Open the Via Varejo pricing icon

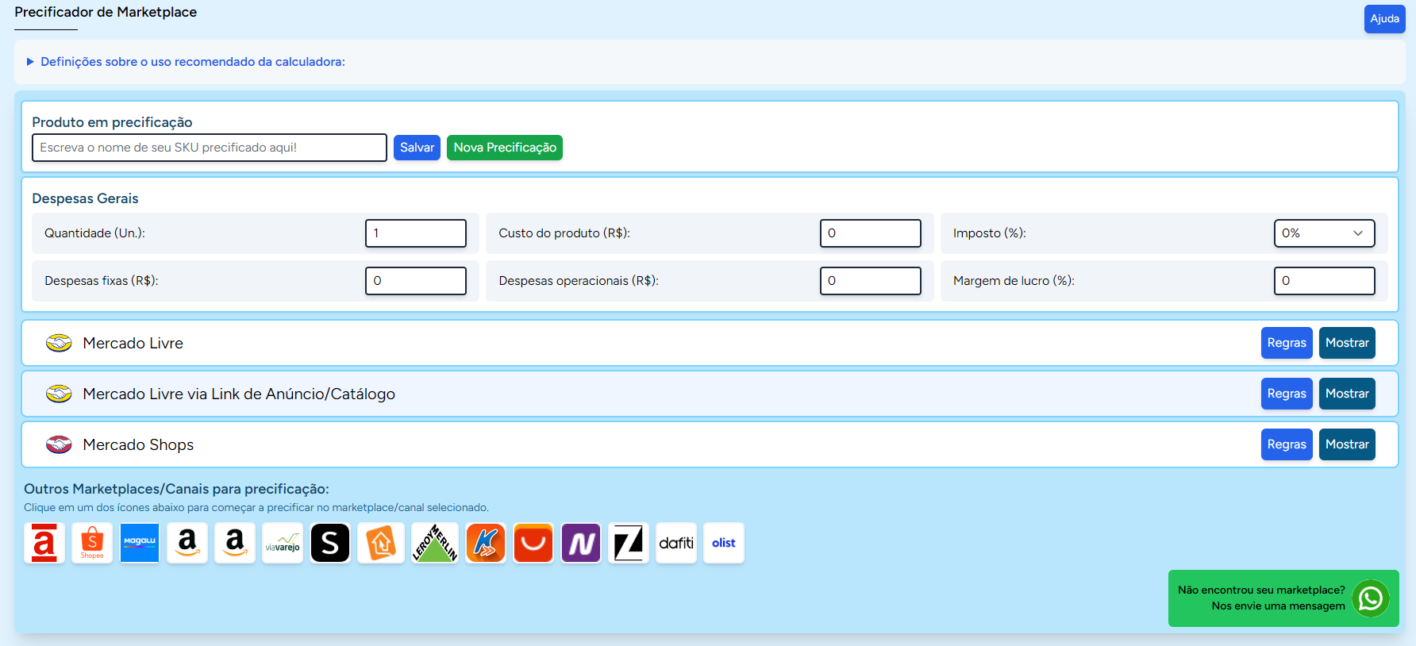(x=283, y=543)
